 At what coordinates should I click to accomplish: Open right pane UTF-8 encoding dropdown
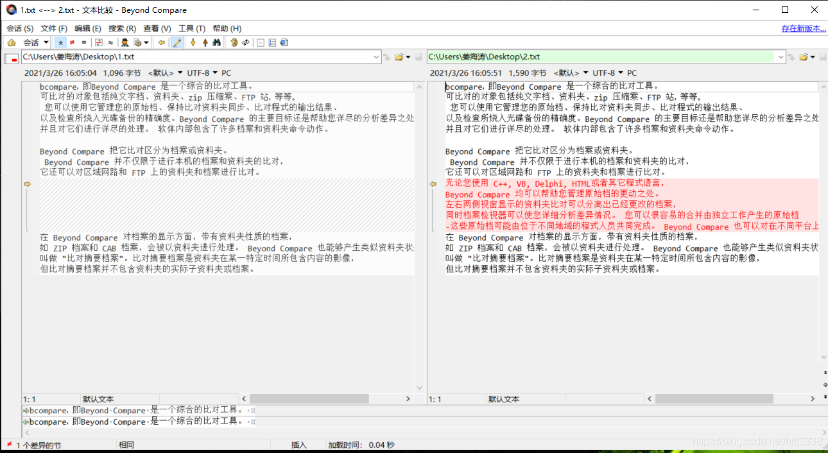pyautogui.click(x=608, y=73)
